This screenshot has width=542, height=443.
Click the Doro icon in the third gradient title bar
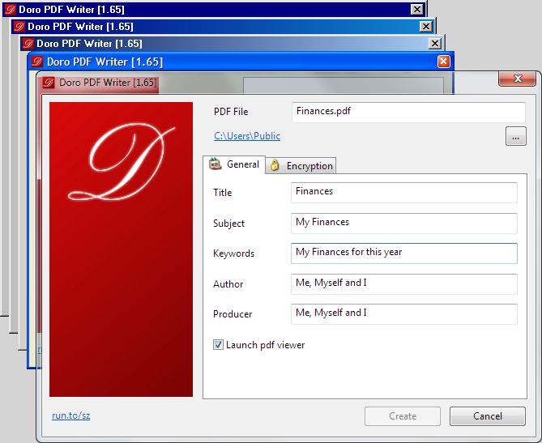point(28,44)
